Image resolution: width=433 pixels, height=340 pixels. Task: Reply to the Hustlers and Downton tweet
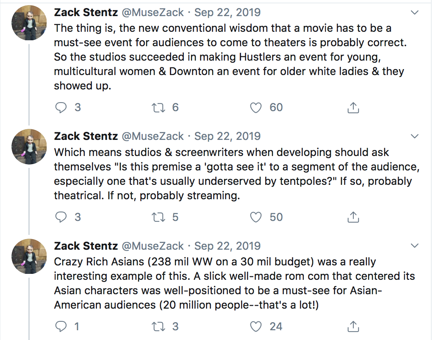pyautogui.click(x=61, y=108)
